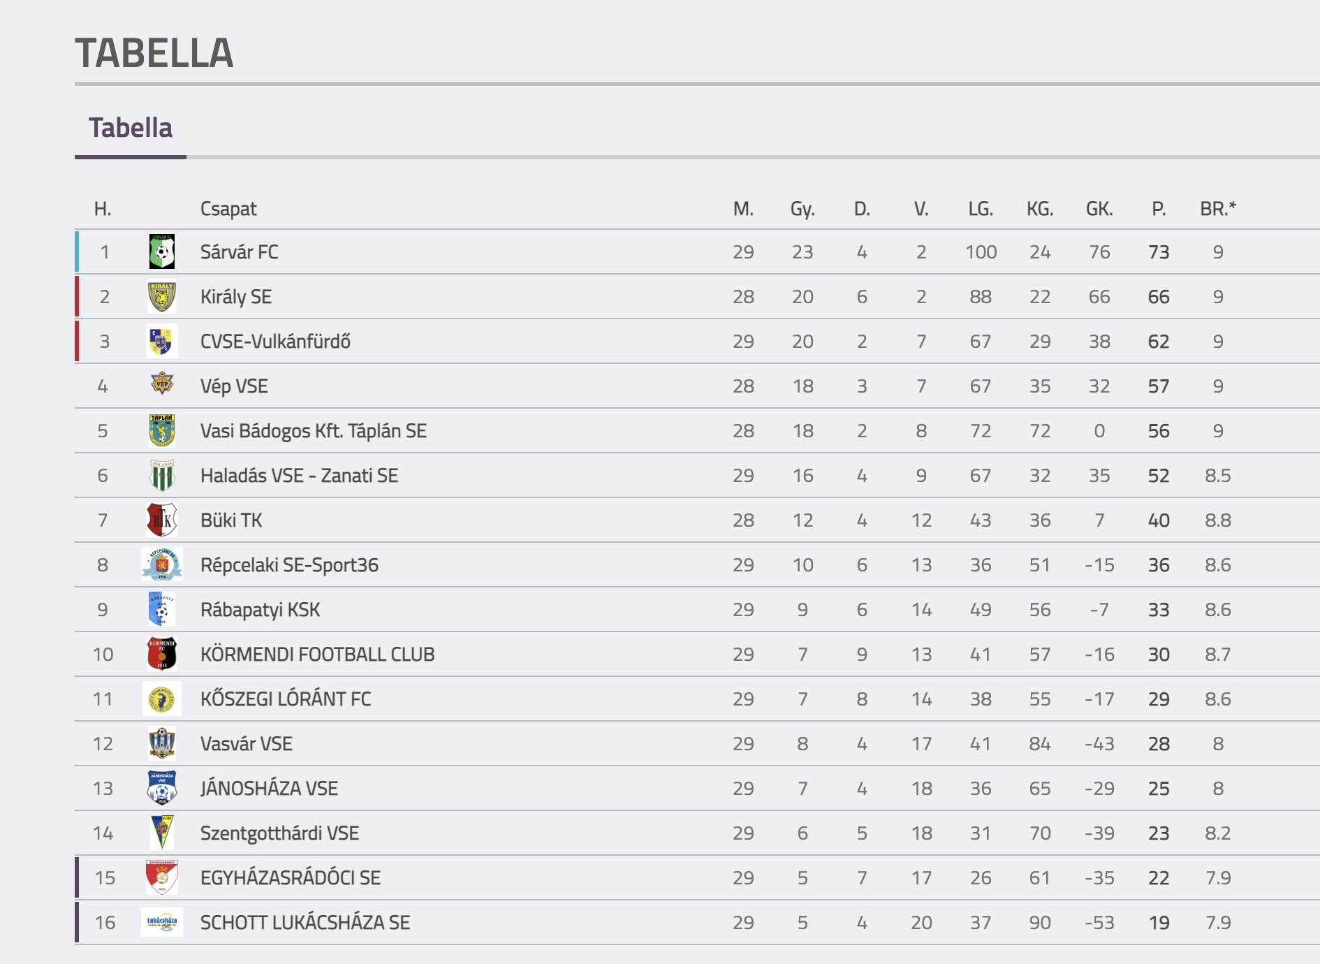Click the P. points column header
This screenshot has height=964, width=1320.
pyautogui.click(x=1159, y=209)
